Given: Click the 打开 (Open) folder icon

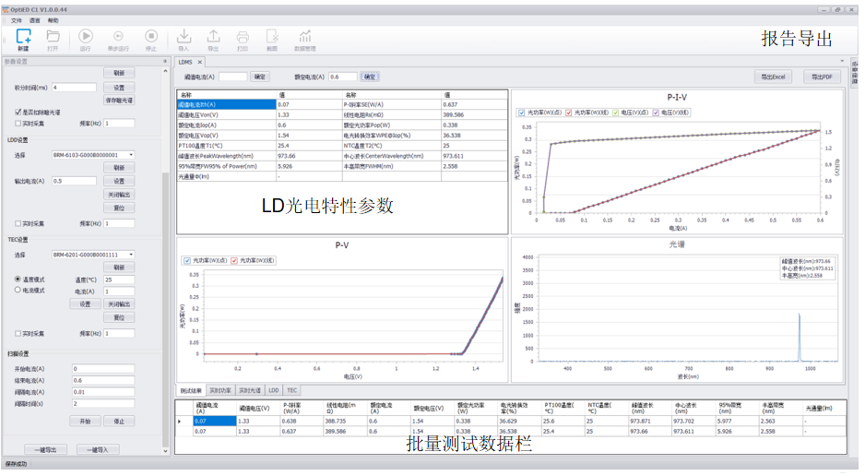Looking at the screenshot, I should (53, 37).
